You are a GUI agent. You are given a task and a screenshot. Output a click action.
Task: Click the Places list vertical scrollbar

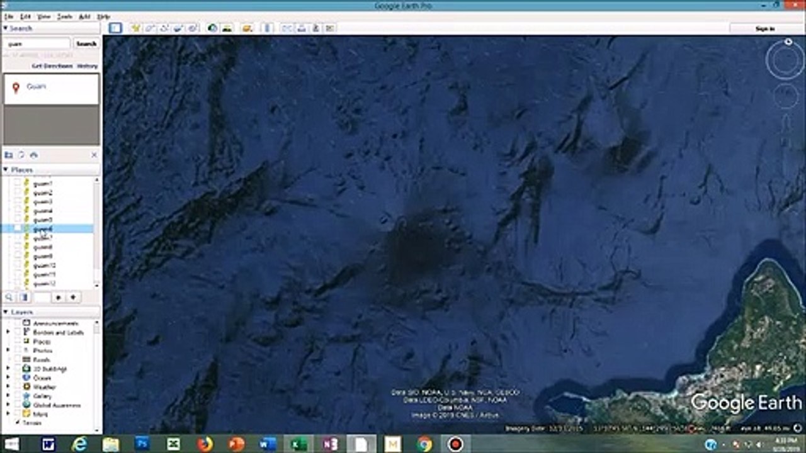click(x=97, y=232)
